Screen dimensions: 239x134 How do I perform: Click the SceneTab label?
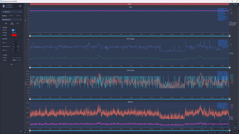coord(27,4)
